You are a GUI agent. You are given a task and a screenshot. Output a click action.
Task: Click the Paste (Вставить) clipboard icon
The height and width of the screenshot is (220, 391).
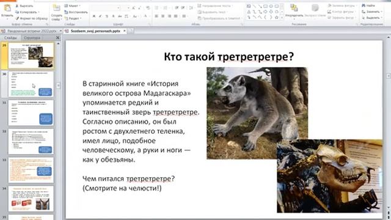pos(7,9)
